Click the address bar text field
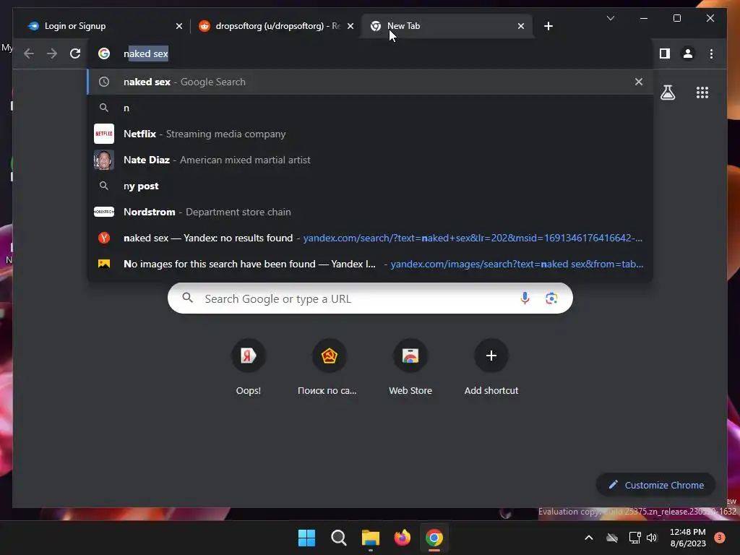 370,53
